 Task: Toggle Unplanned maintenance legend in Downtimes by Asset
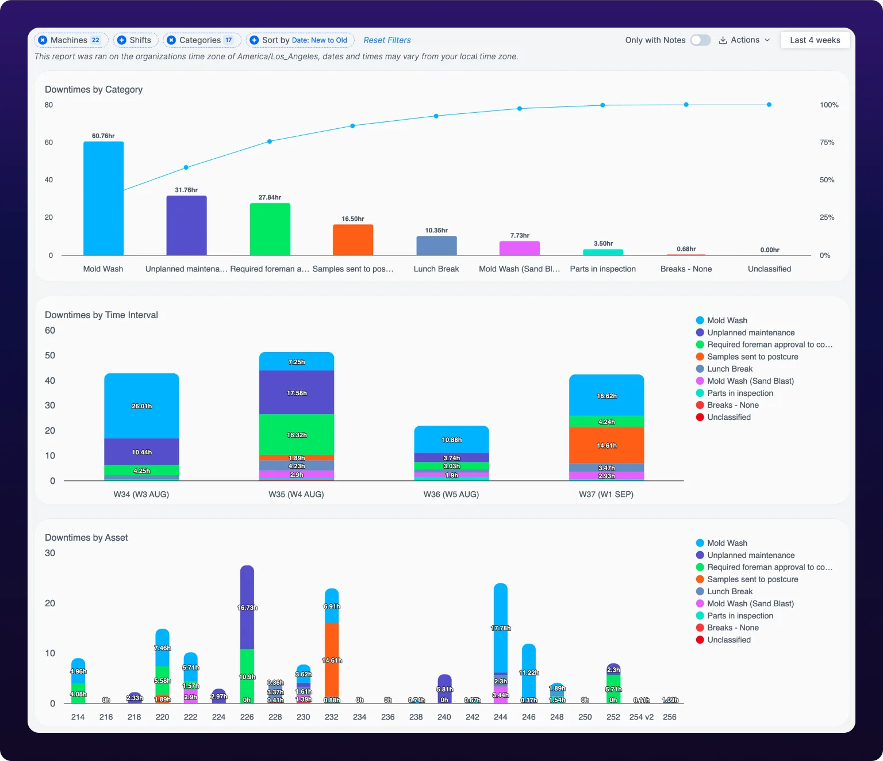745,555
